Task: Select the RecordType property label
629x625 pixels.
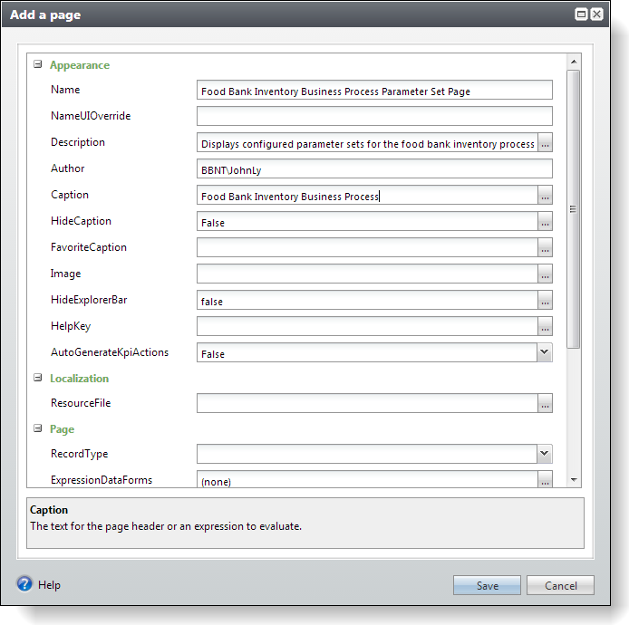Action: [x=80, y=454]
